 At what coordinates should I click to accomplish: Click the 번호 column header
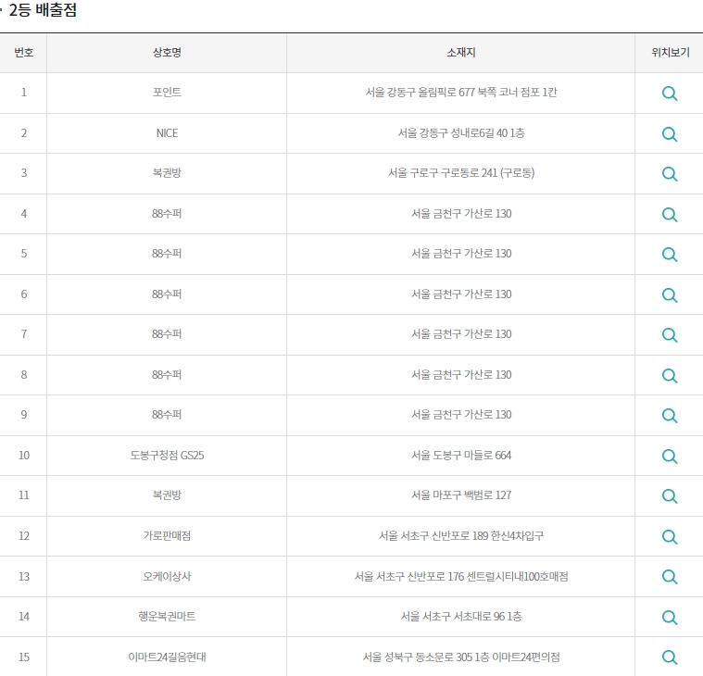pos(23,53)
